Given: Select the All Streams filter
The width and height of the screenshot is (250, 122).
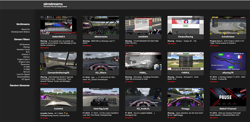Looking at the screenshot, I should [25, 44].
